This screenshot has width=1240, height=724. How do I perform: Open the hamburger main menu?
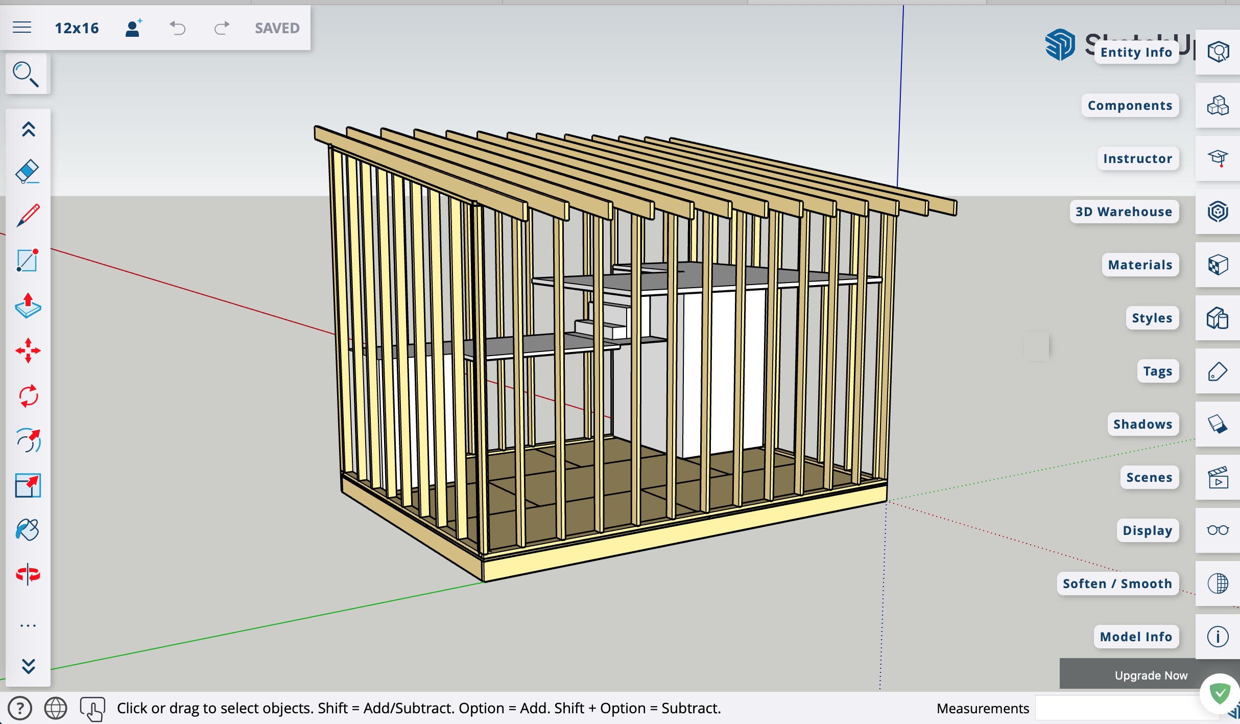22,28
